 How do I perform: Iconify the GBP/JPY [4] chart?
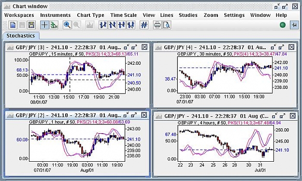click(x=273, y=47)
